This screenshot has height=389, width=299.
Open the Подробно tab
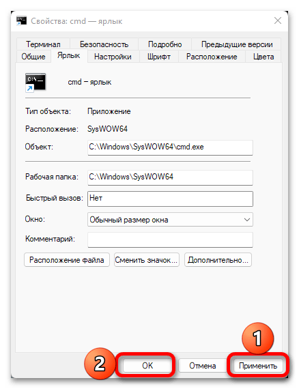(x=165, y=44)
